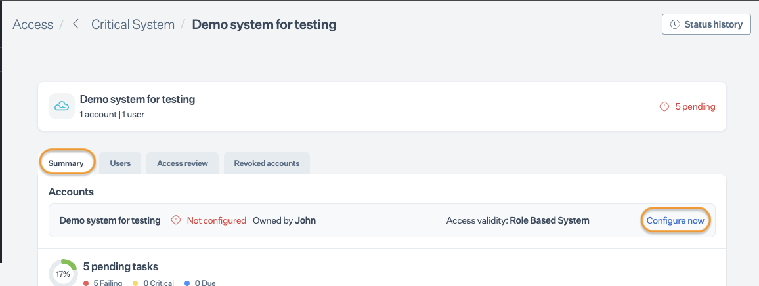Open Status history

pos(706,24)
